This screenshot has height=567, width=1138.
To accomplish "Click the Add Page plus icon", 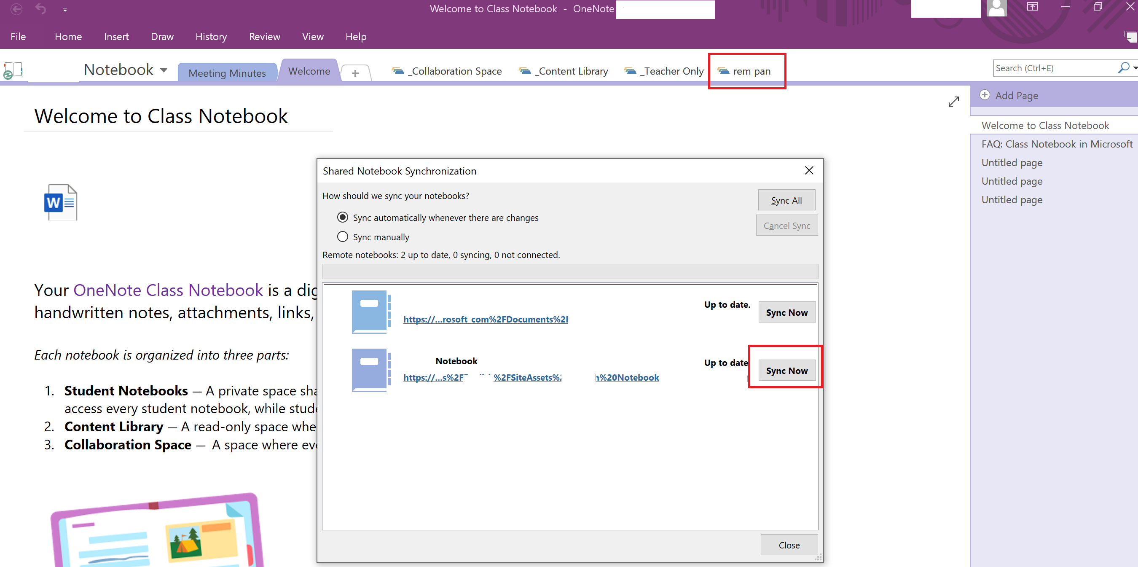I will click(x=985, y=95).
